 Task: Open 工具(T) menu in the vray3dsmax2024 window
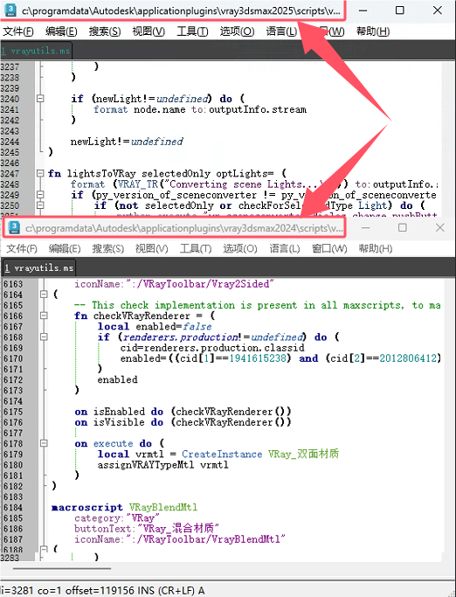[x=196, y=249]
